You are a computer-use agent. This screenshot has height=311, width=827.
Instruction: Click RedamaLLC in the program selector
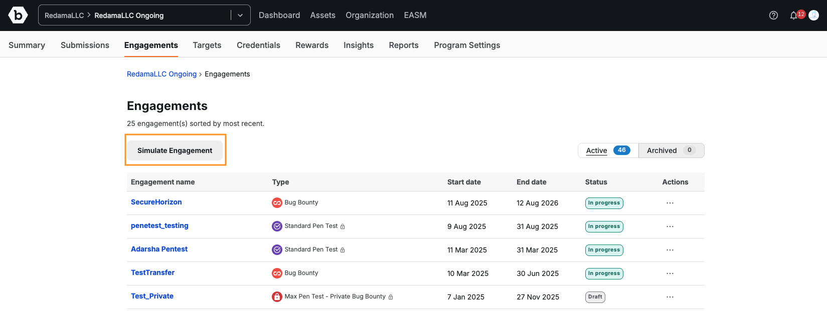click(x=64, y=15)
